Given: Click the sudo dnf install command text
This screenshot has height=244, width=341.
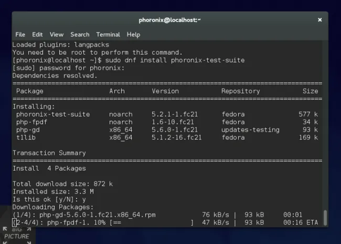Looking at the screenshot, I should (x=175, y=60).
